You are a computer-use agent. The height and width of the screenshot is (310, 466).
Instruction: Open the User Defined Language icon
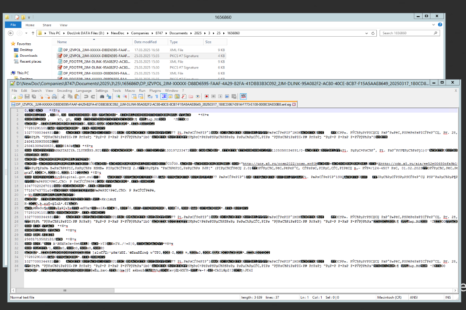(x=170, y=97)
